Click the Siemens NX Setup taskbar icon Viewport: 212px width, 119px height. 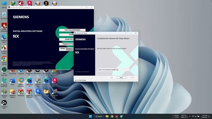coord(122,116)
